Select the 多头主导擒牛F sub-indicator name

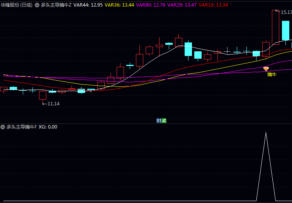click(22, 127)
